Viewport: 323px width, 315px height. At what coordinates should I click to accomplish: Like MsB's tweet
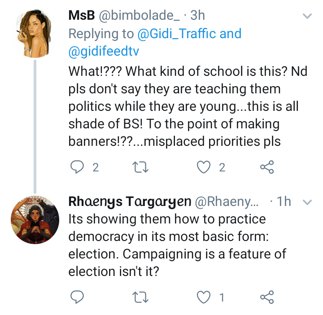[x=204, y=168]
